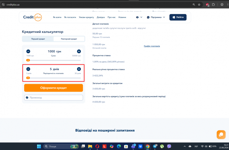
Task: Expand the Підтримка support dropdown
Action: tap(156, 17)
